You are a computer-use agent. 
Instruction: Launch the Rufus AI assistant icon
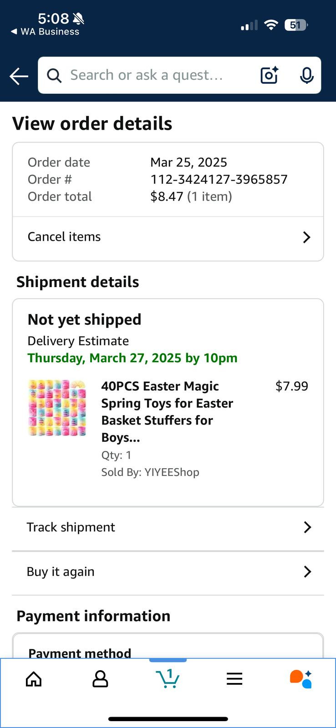(301, 679)
